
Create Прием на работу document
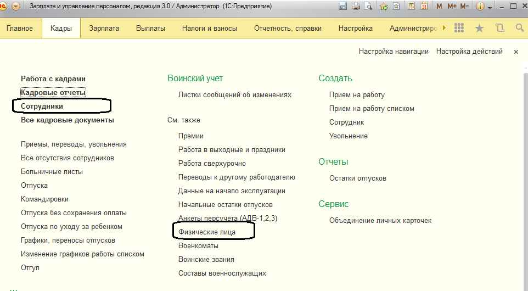click(x=357, y=94)
